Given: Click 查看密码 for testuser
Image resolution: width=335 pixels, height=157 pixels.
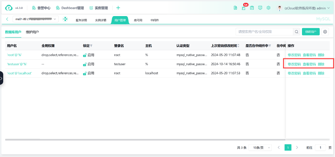Looking at the screenshot, I should [x=309, y=64].
